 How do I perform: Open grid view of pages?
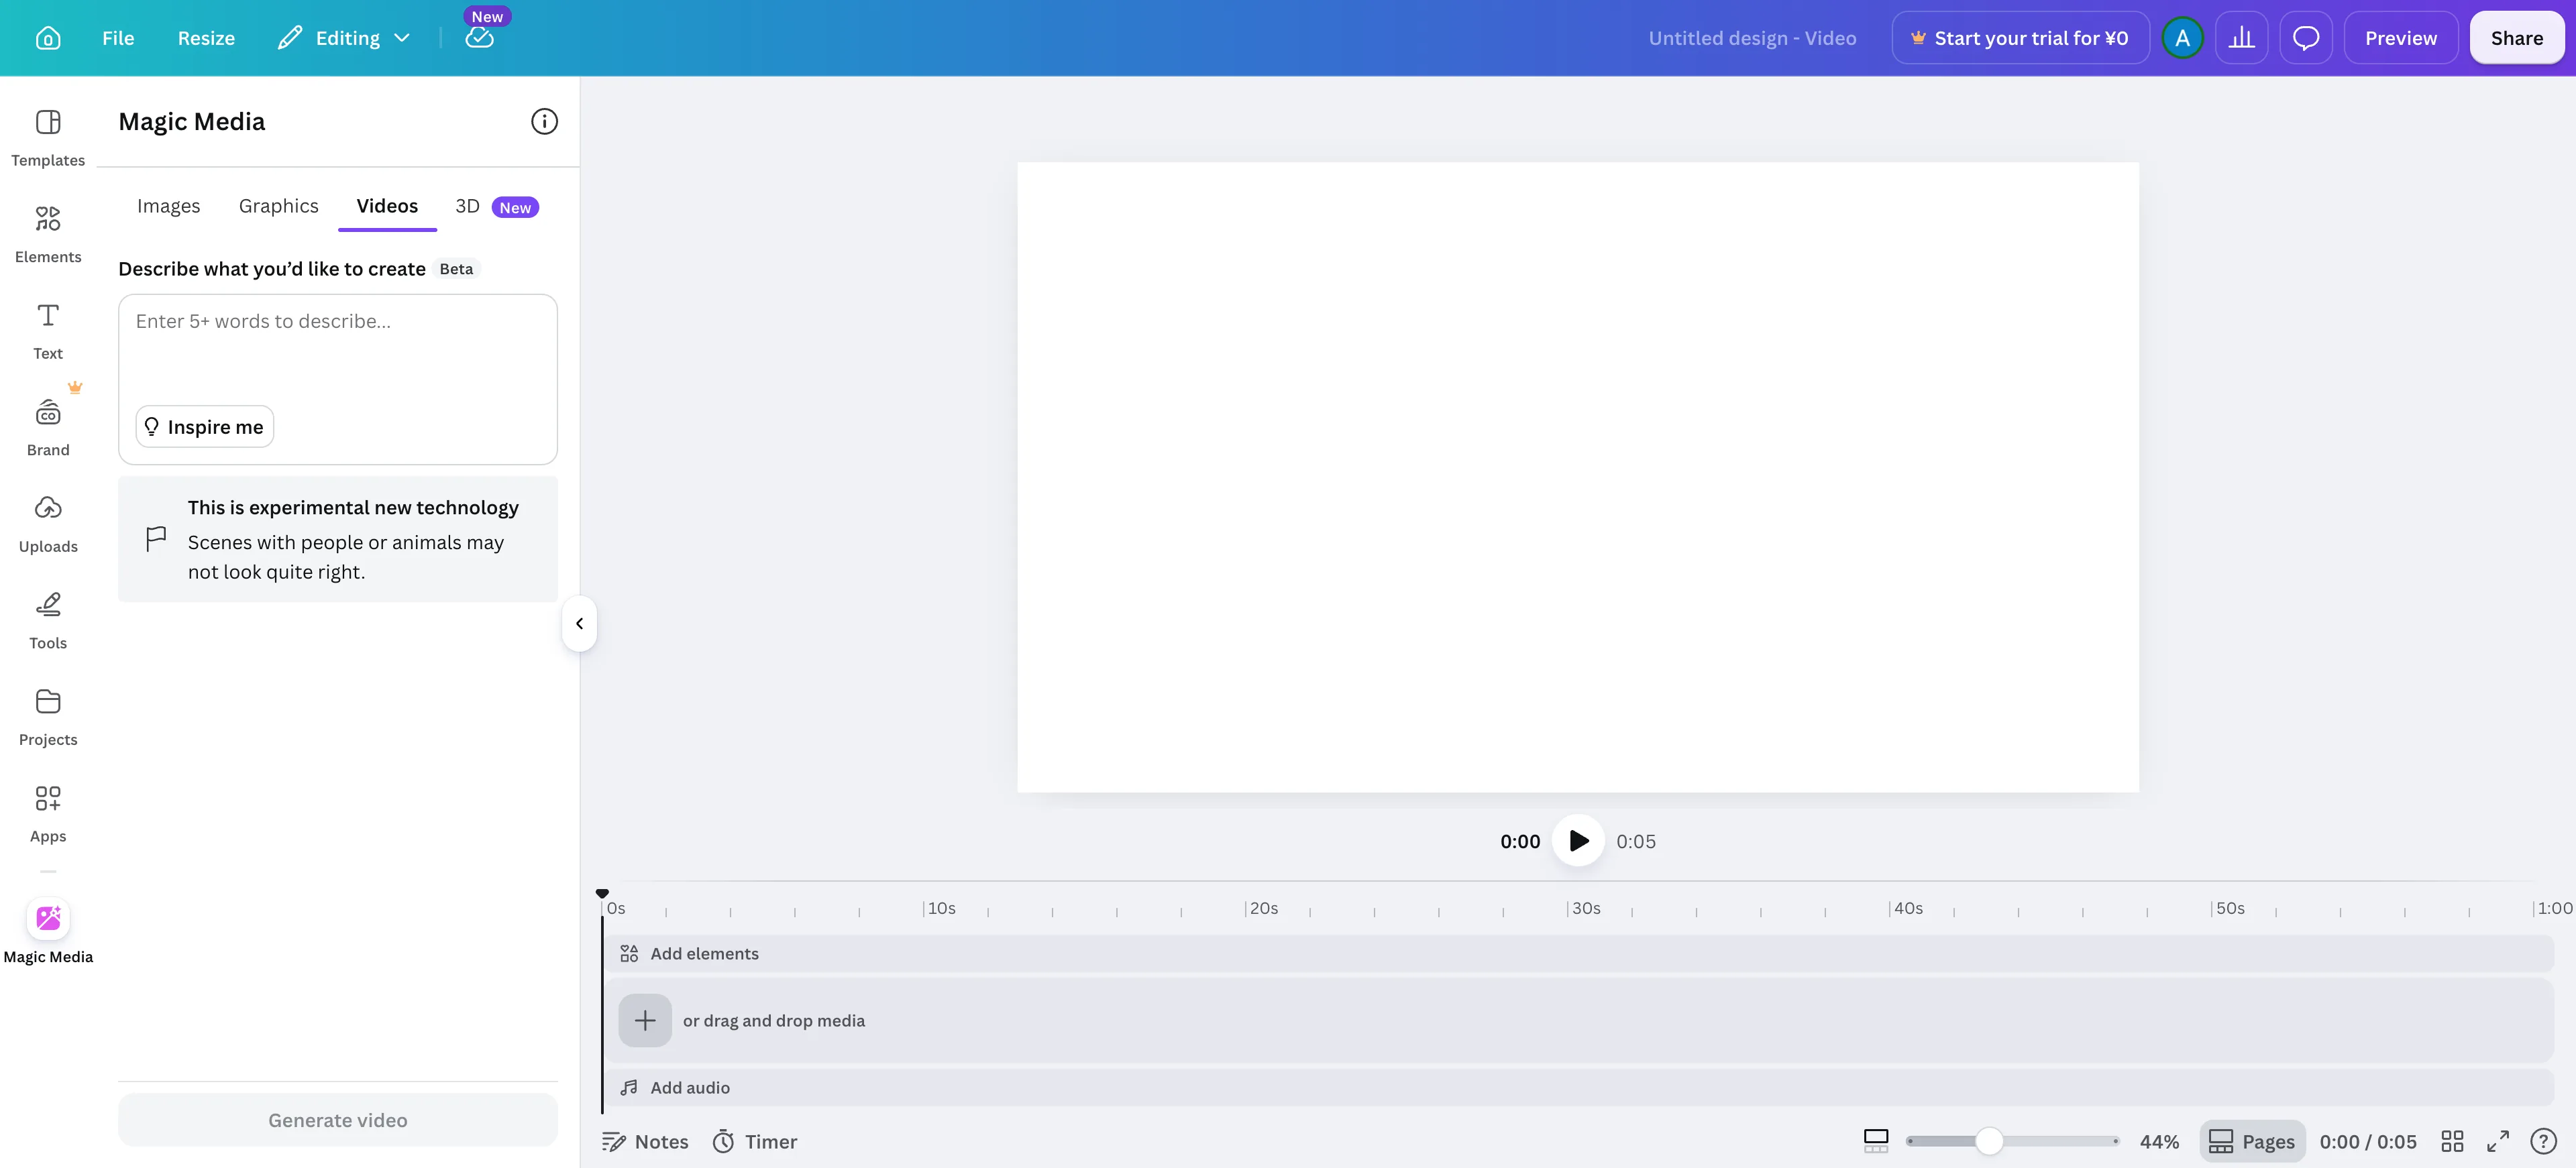click(2452, 1141)
